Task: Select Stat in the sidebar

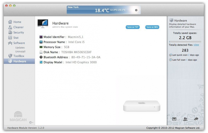Action: [16, 38]
